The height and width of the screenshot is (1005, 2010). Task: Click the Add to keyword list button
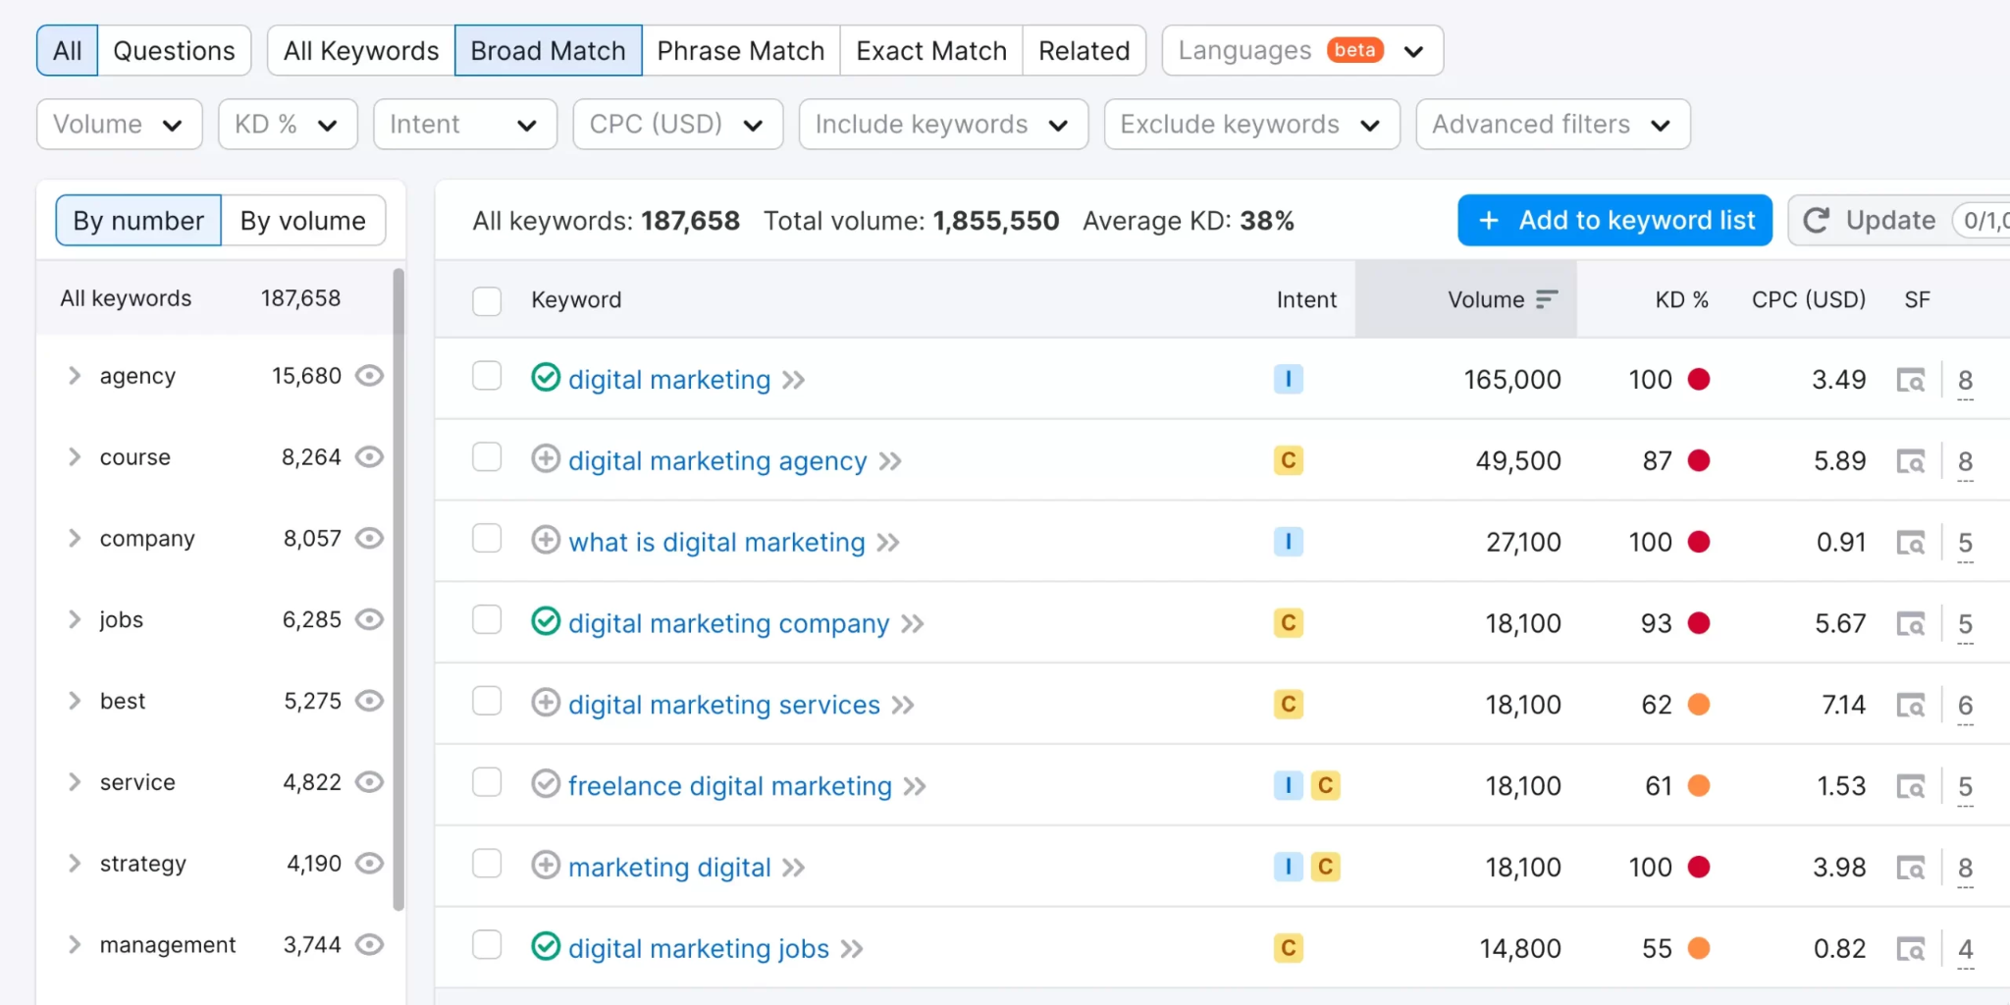[x=1613, y=220]
